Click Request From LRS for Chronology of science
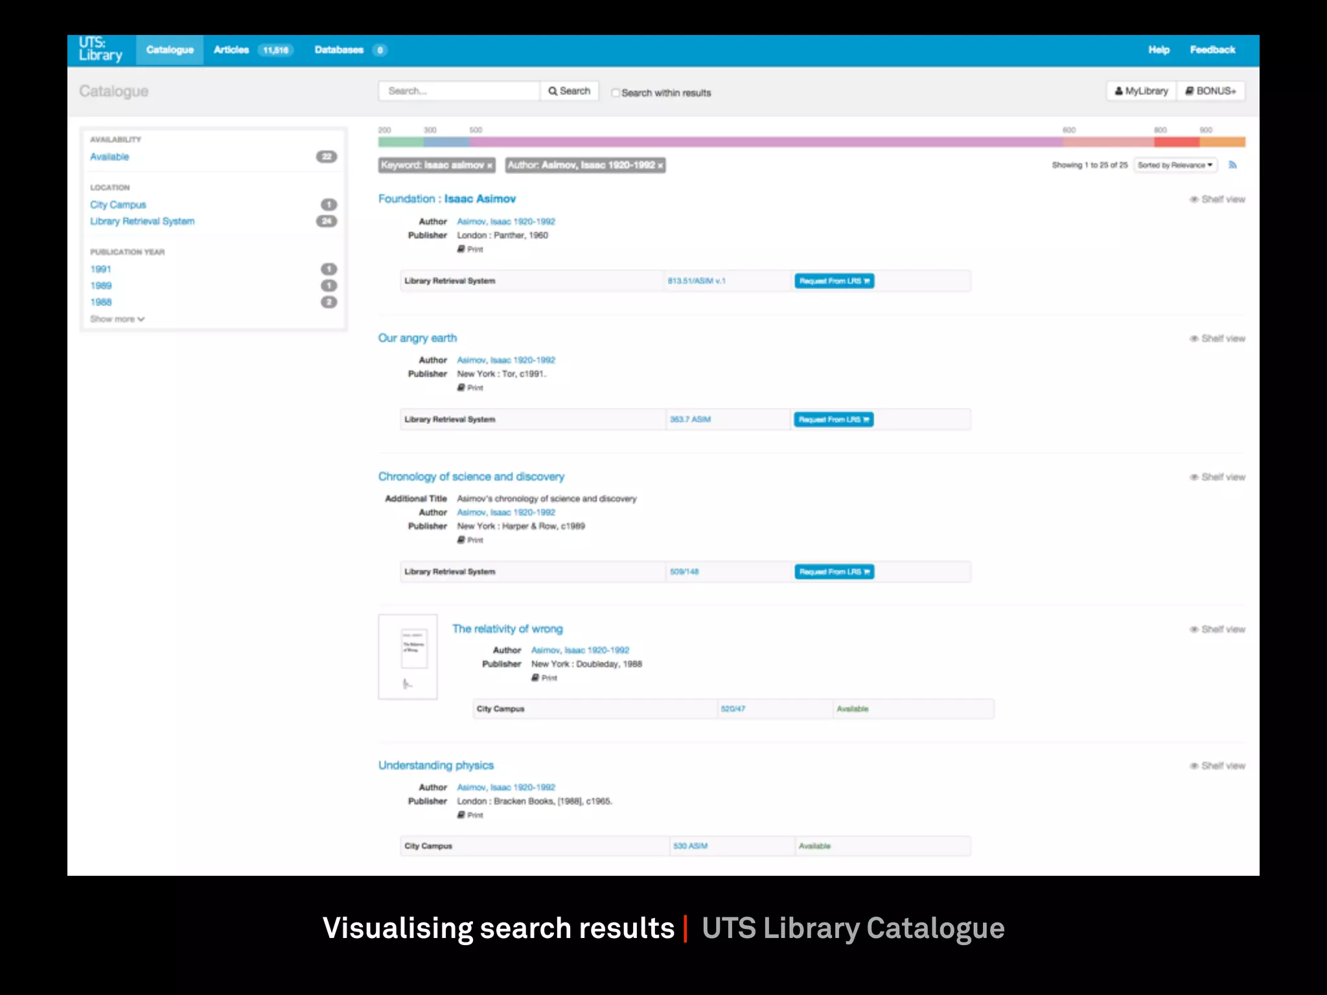 pos(834,572)
